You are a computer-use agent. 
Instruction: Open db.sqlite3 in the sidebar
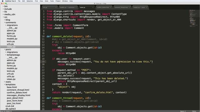click(11, 109)
